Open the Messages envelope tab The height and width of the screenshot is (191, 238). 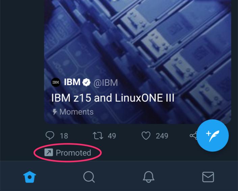click(208, 177)
